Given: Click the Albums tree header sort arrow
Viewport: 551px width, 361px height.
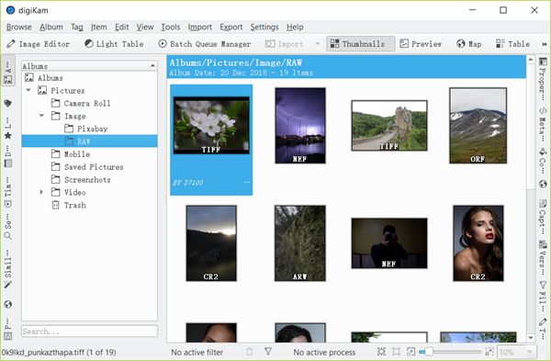Looking at the screenshot, I should coord(152,66).
